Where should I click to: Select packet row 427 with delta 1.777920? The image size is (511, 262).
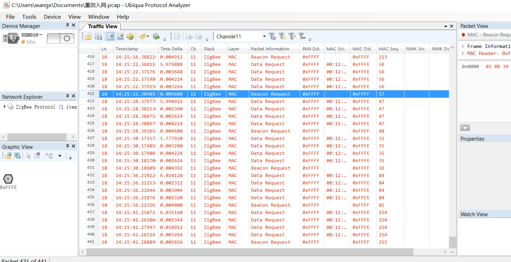(264, 138)
